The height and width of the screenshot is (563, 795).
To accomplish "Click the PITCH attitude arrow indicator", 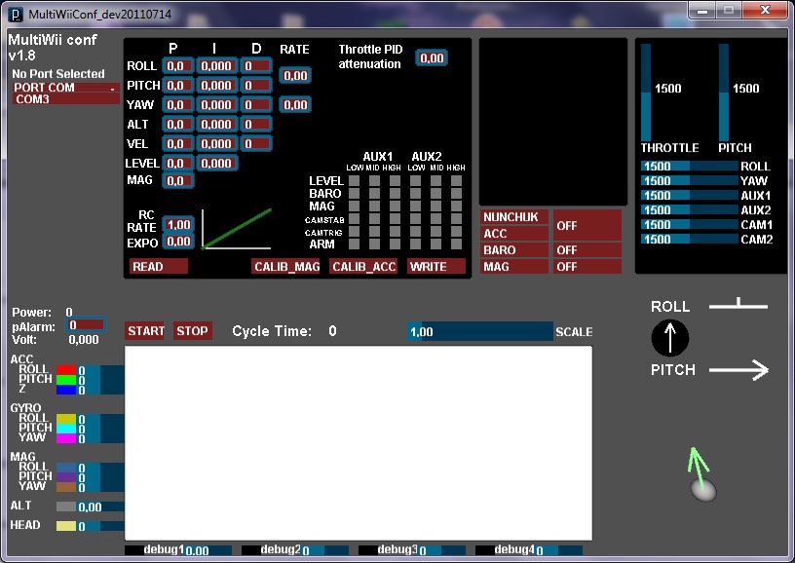I will [x=738, y=370].
